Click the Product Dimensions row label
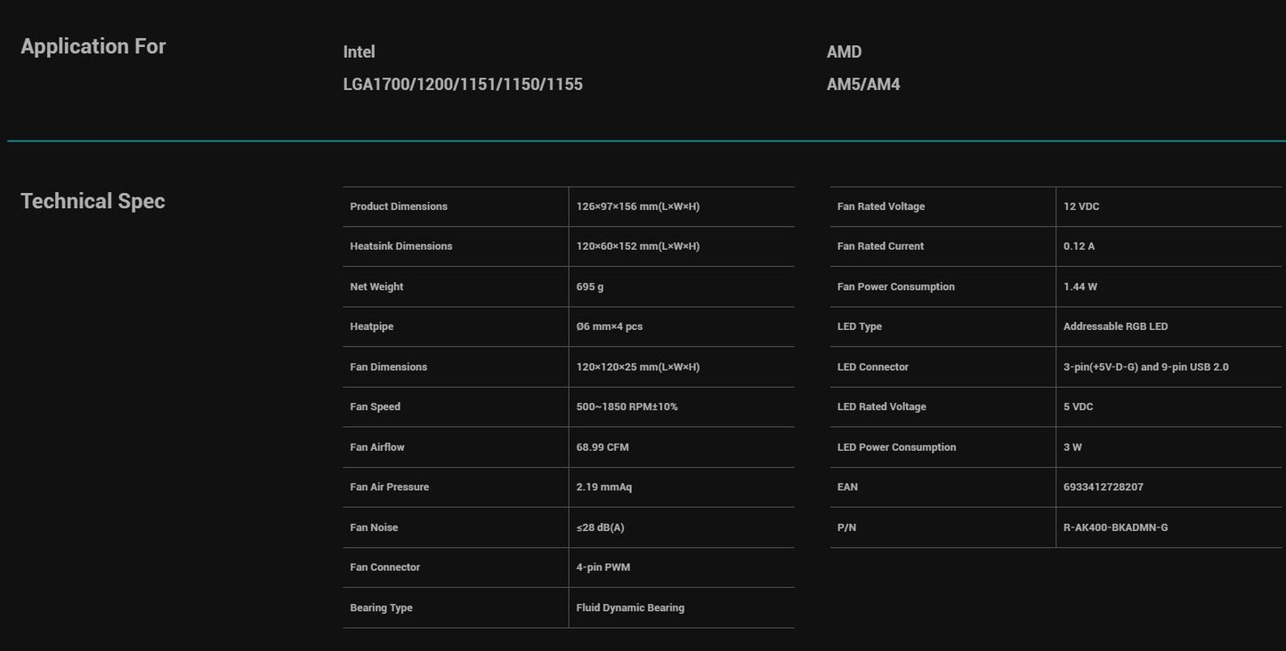Image resolution: width=1286 pixels, height=651 pixels. click(x=399, y=206)
